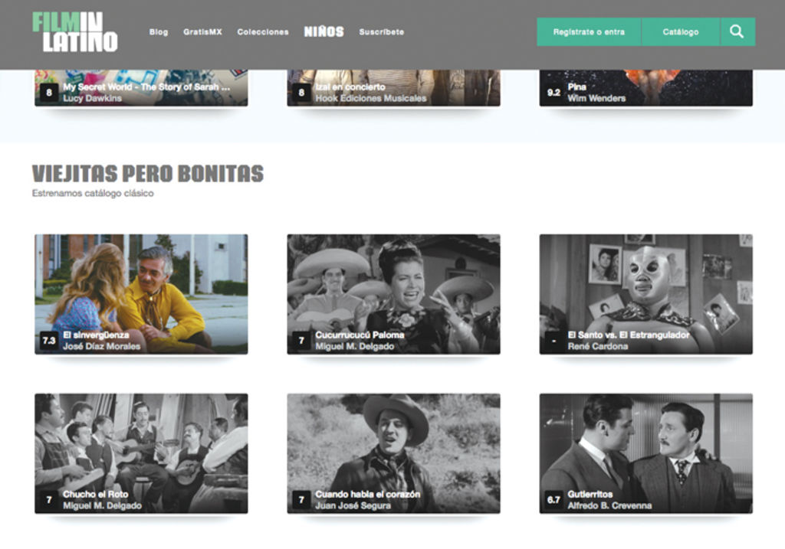Click director name Alfredo B. Crevenna

pos(609,506)
